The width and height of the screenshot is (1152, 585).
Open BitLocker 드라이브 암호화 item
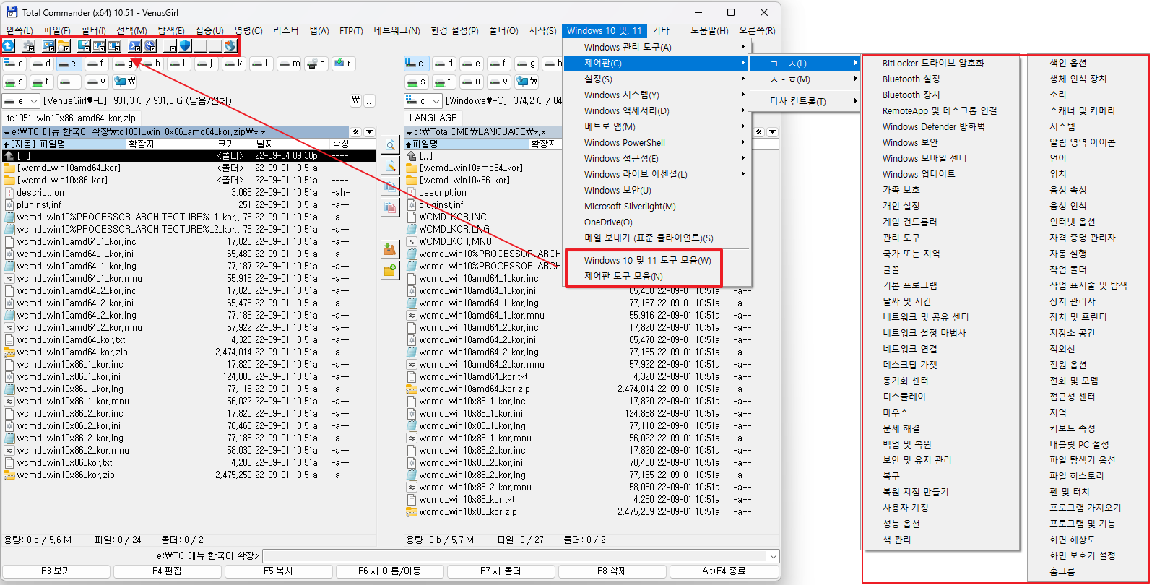point(933,63)
